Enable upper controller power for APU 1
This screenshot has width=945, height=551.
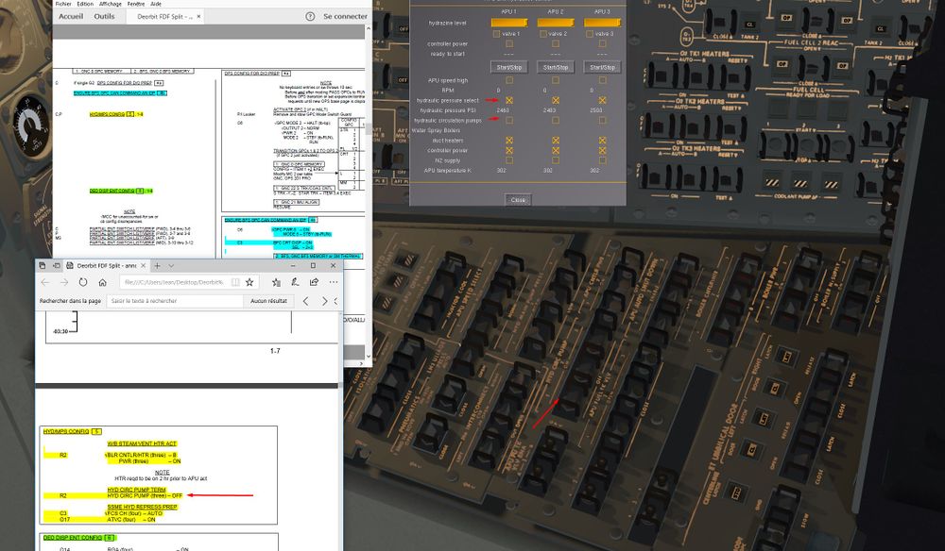509,43
